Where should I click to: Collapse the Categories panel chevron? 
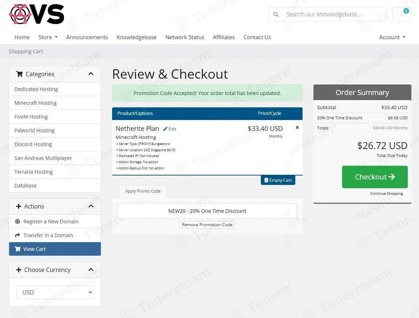point(91,74)
